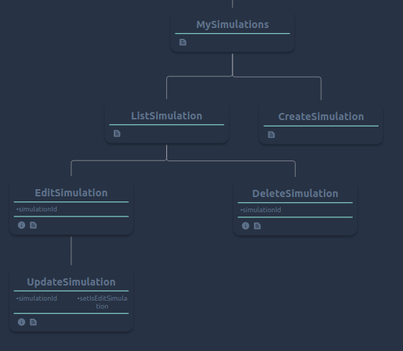Click connector line between EditSimulation and UpdateSimulation
403x351 pixels.
71,251
